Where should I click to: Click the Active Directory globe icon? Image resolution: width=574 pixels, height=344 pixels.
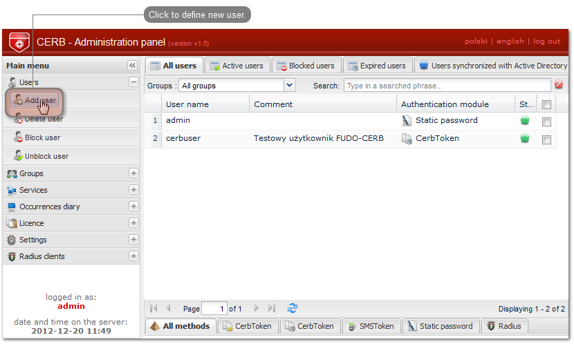(423, 65)
